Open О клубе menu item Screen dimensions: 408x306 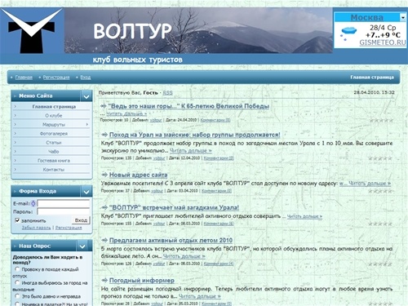point(54,116)
